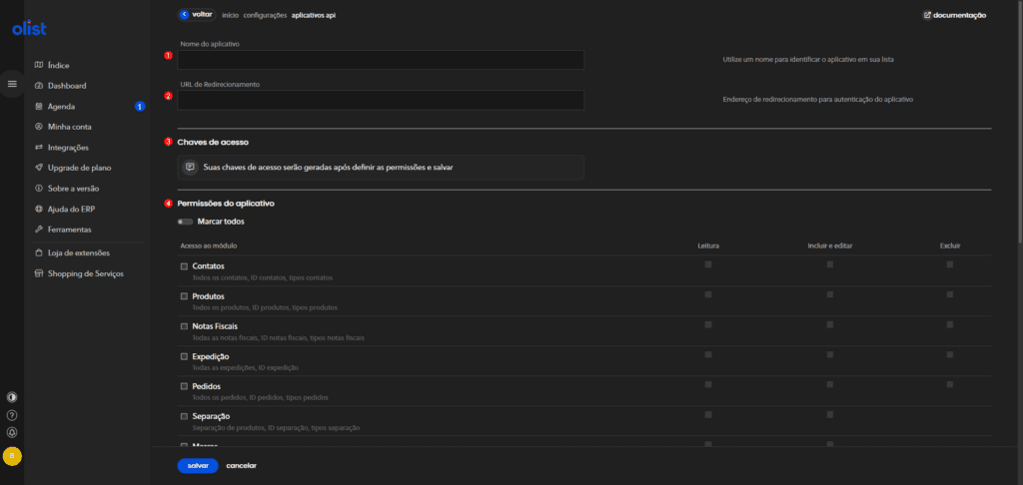Open the help question mark icon

click(x=12, y=414)
